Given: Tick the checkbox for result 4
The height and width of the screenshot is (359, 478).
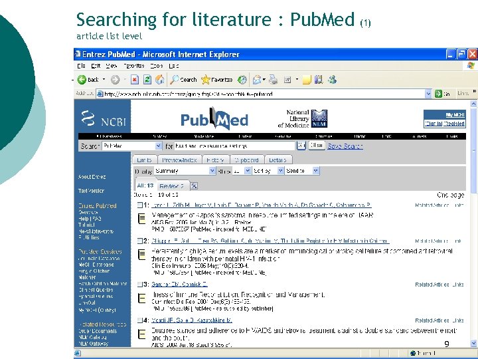Looking at the screenshot, I should (140, 320).
